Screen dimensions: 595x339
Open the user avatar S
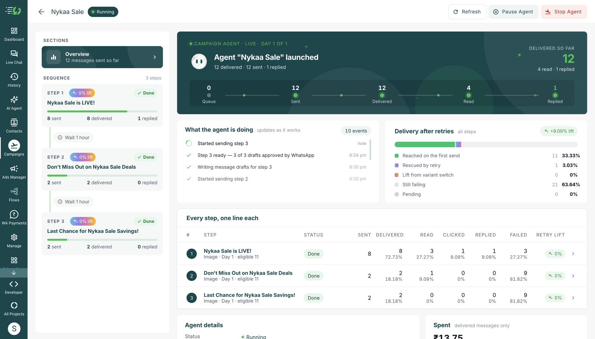14,329
